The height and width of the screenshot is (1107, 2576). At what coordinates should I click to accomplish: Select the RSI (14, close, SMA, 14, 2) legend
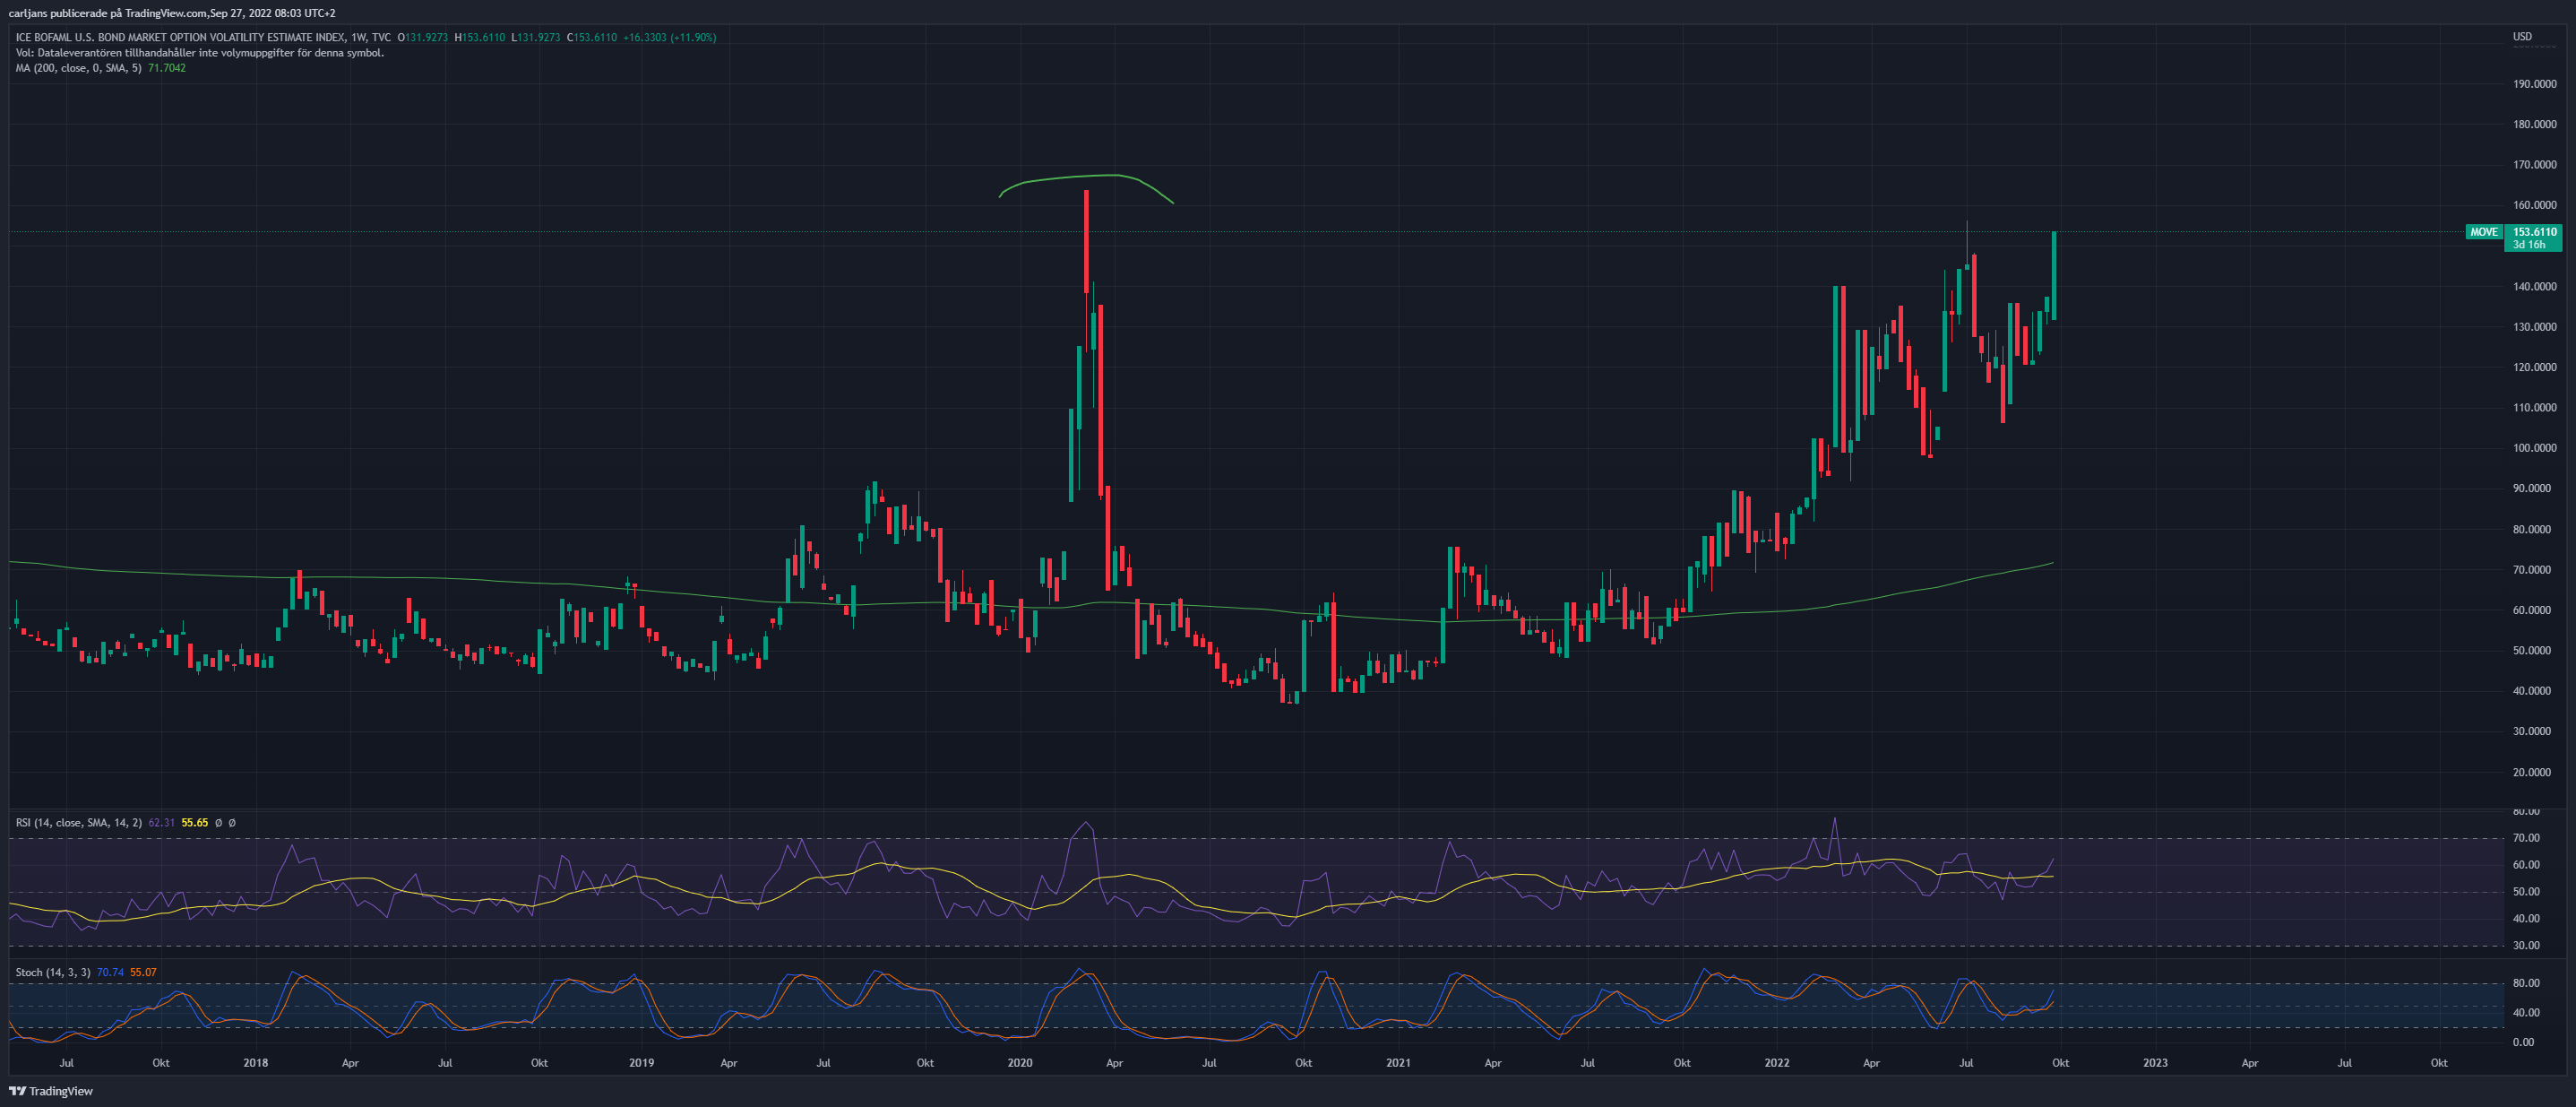78,823
